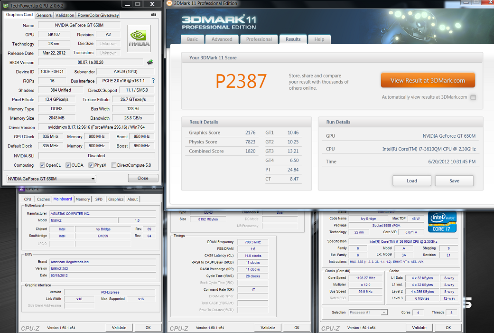
Task: Toggle the PhysX checkbox
Action: (91, 165)
